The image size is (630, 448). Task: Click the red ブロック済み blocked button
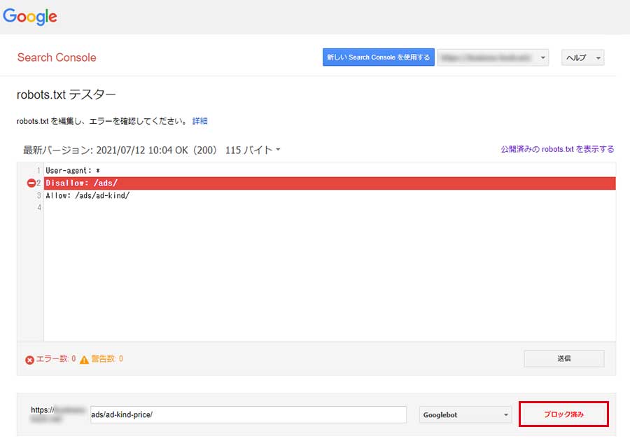pyautogui.click(x=563, y=414)
